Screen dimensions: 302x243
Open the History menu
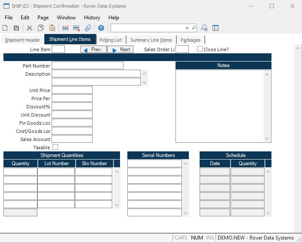coord(92,18)
